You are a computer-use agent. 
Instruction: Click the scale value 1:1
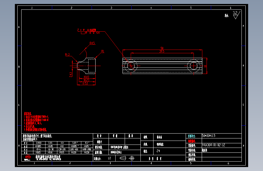tap(110, 159)
